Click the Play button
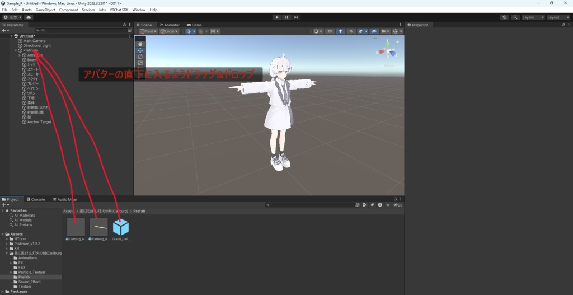Screen dimensions: 573x295 click(277, 17)
